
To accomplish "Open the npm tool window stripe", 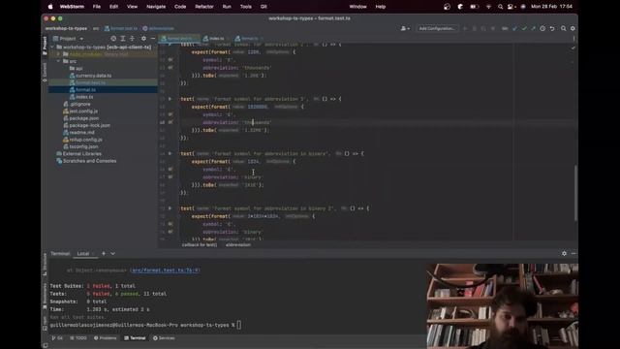I will click(x=45, y=323).
